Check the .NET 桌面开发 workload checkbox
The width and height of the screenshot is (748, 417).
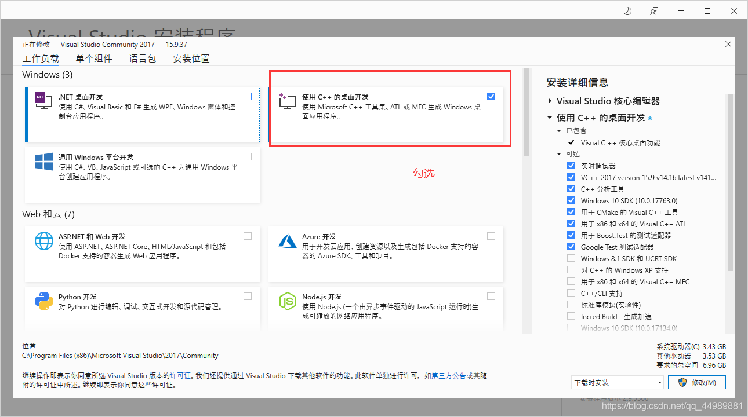click(x=248, y=97)
